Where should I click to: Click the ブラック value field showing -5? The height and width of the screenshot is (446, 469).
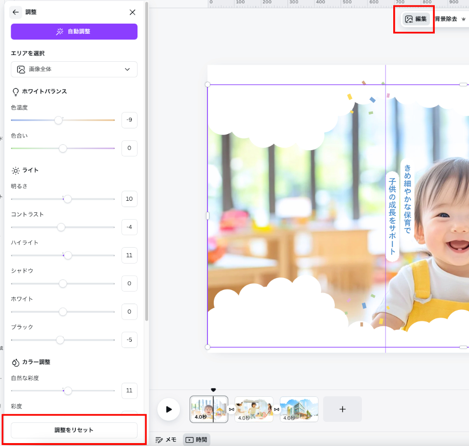129,340
